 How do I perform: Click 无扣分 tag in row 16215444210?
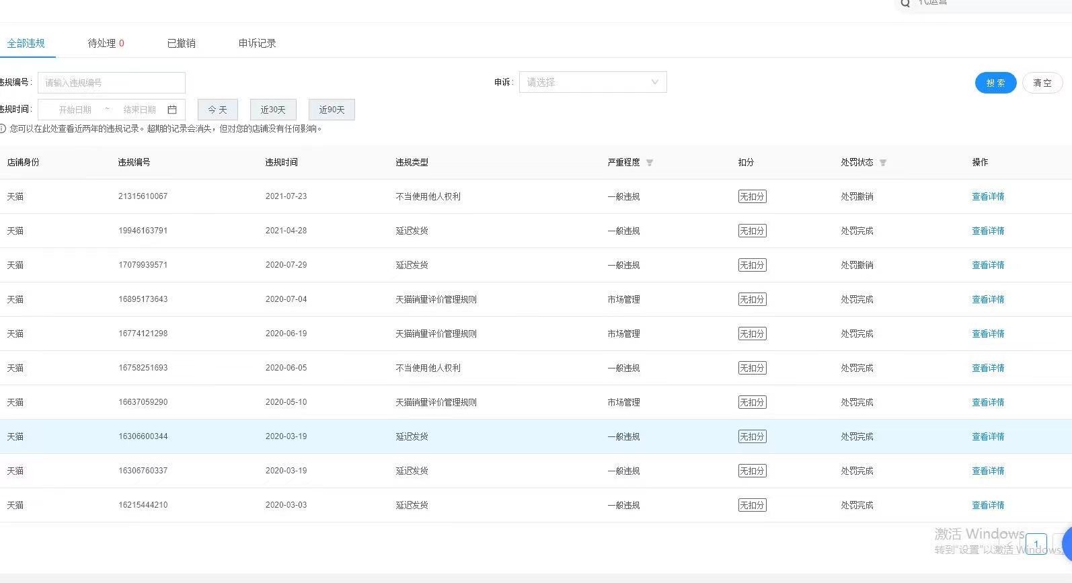[x=752, y=505]
